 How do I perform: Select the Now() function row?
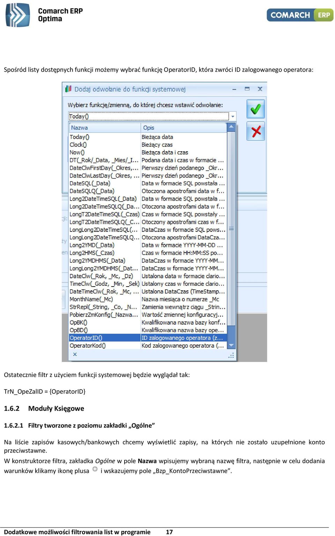click(148, 152)
